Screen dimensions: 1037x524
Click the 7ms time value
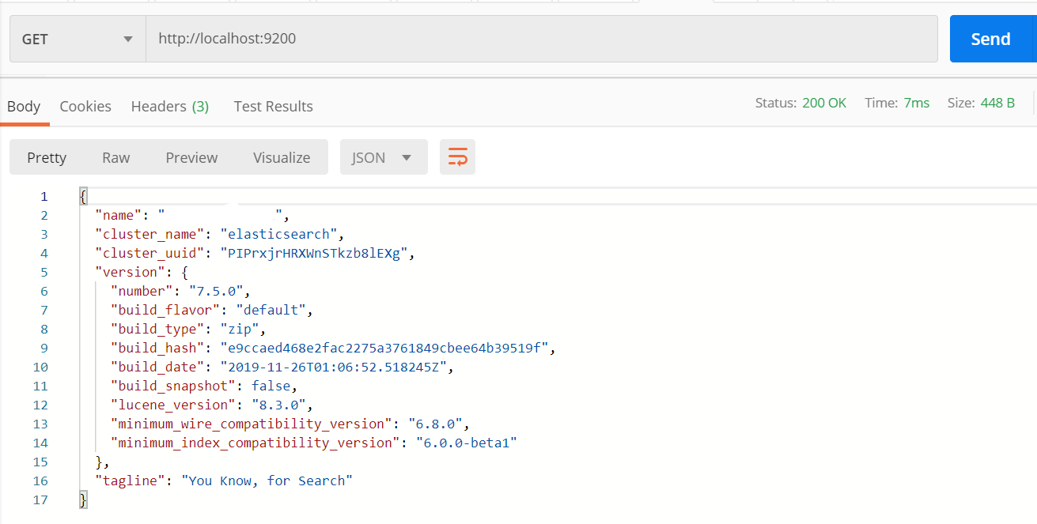(x=917, y=103)
